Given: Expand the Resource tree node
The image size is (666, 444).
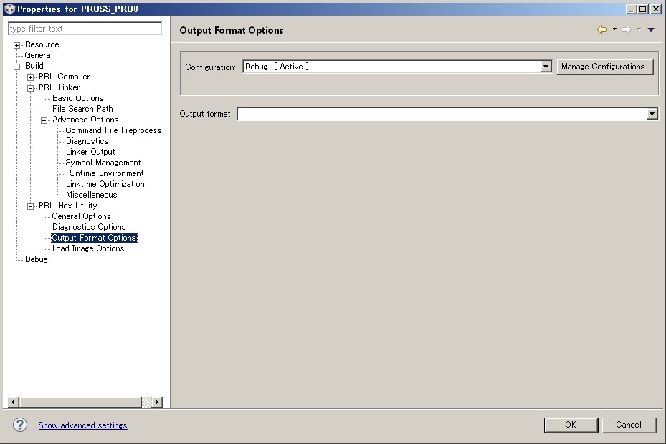Looking at the screenshot, I should click(16, 45).
